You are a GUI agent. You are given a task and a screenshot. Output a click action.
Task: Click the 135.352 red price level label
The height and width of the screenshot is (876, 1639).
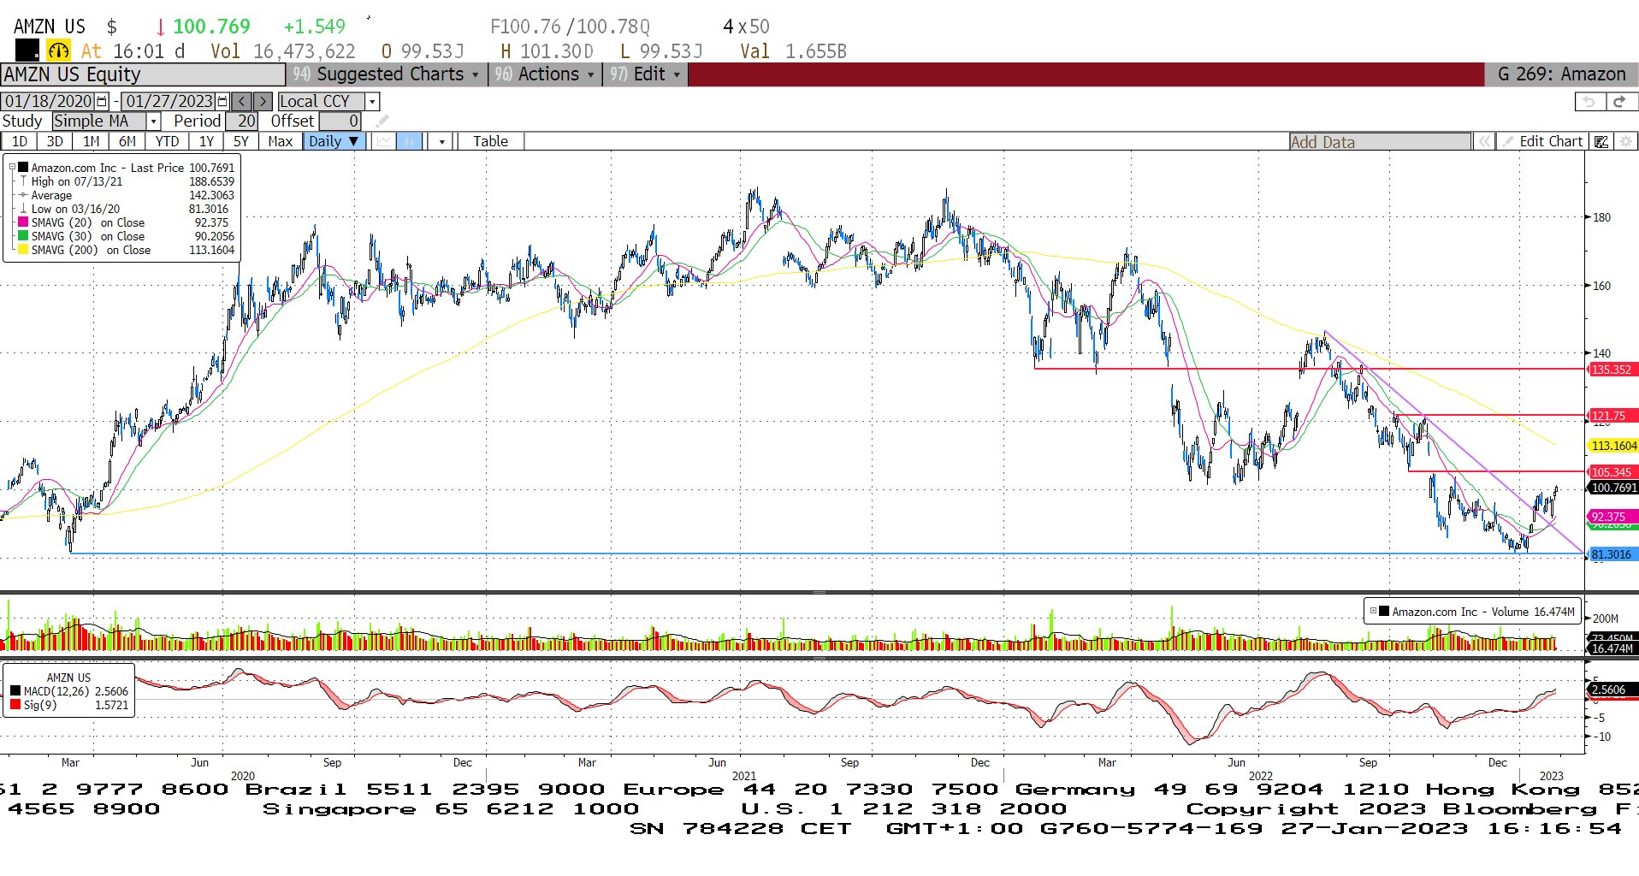tap(1612, 370)
